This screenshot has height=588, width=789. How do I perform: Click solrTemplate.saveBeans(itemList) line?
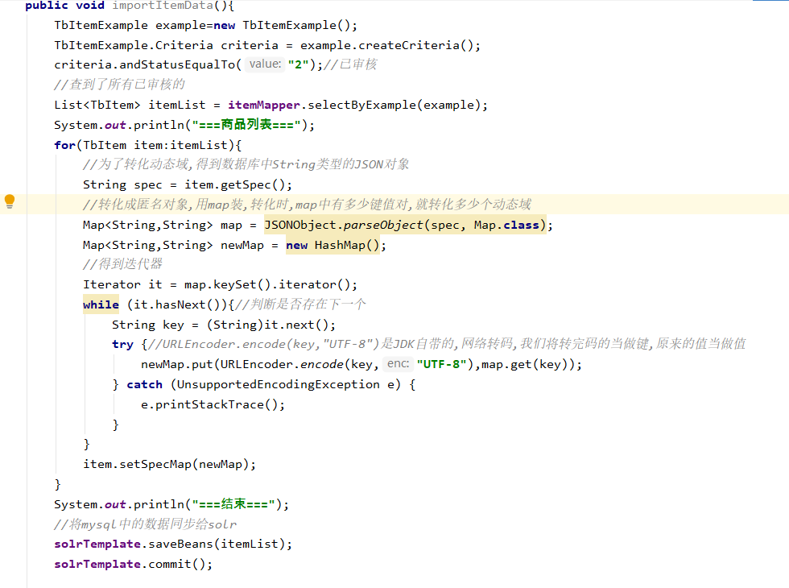(x=173, y=544)
